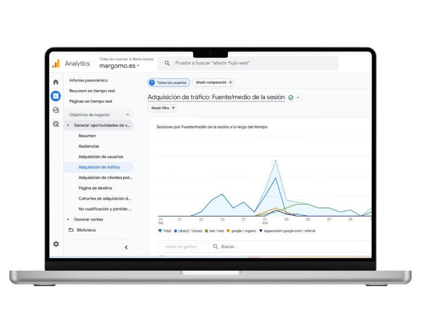Image resolution: width=421 pixels, height=318 pixels.
Task: Collapse the Objetivos de negocio section
Action: point(127,115)
